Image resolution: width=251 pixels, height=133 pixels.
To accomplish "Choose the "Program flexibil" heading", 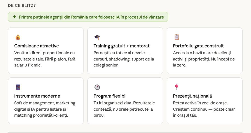I will 110,96.
